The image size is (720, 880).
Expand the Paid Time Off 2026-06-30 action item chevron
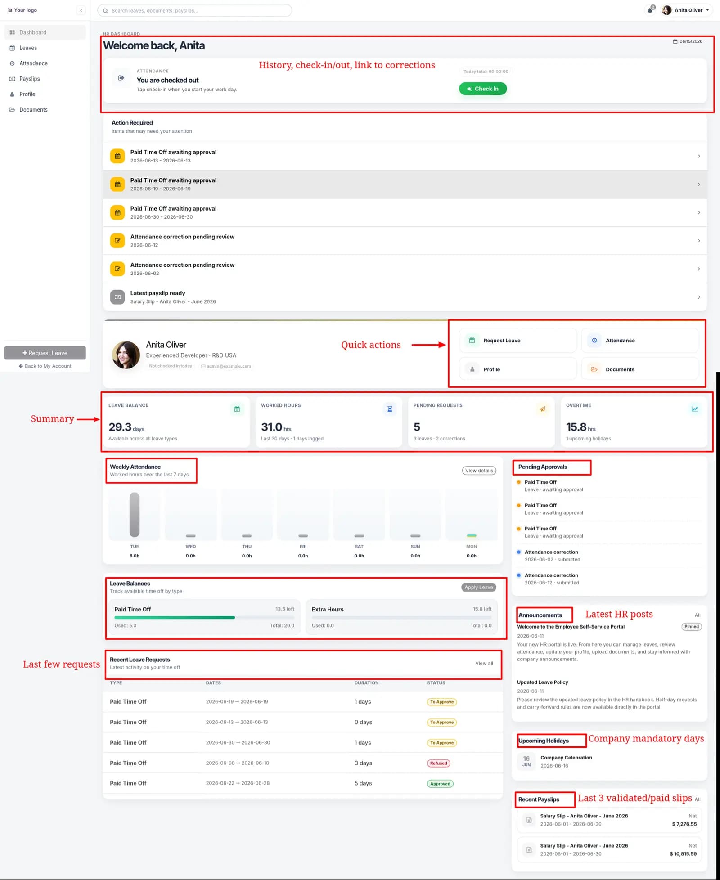[699, 212]
